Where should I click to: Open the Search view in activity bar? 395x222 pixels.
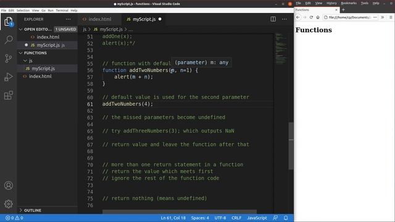tap(9, 39)
